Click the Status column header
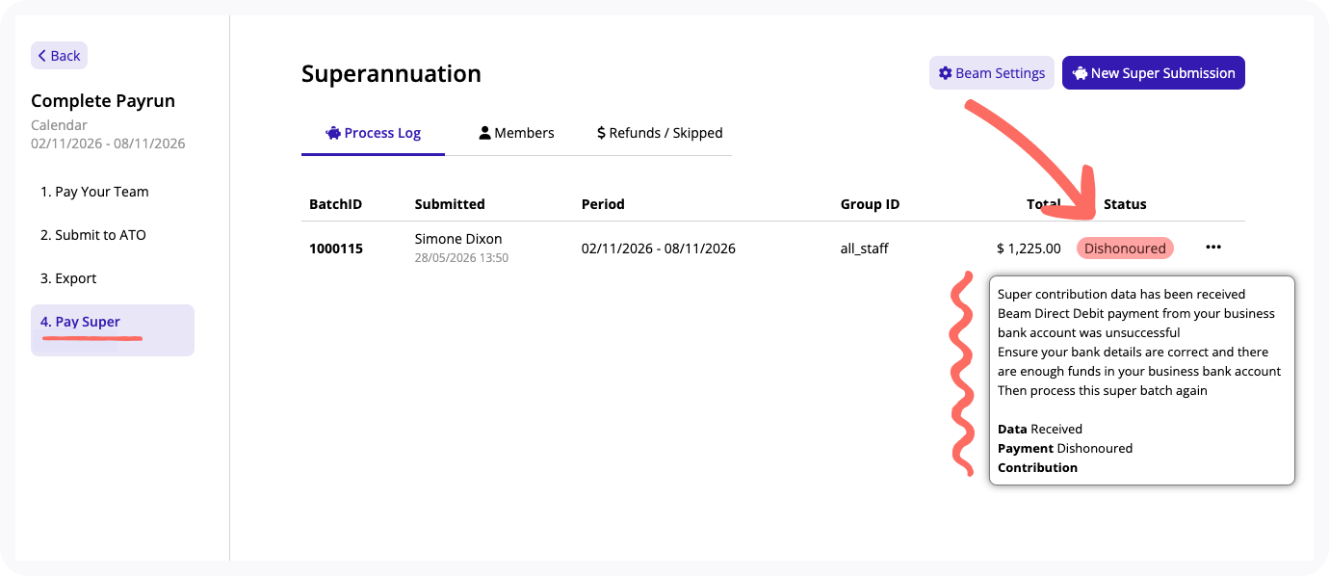 [1125, 204]
